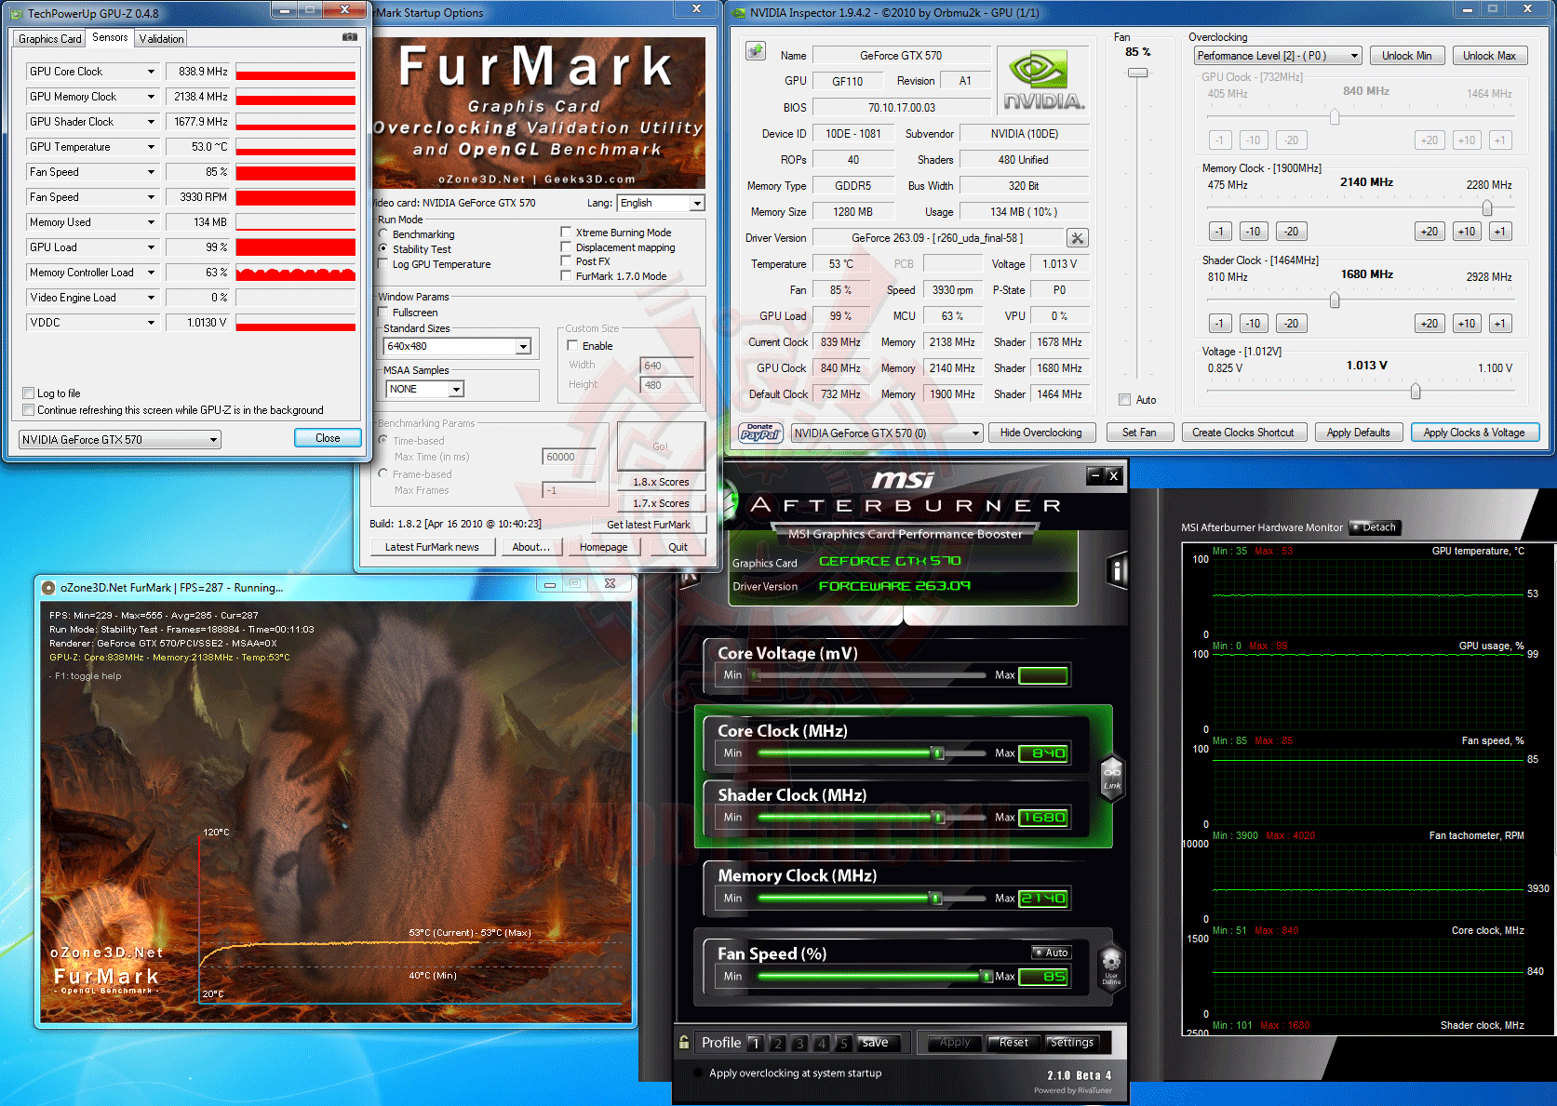Open GPU-Z graphics card selector dropdown

tap(120, 440)
